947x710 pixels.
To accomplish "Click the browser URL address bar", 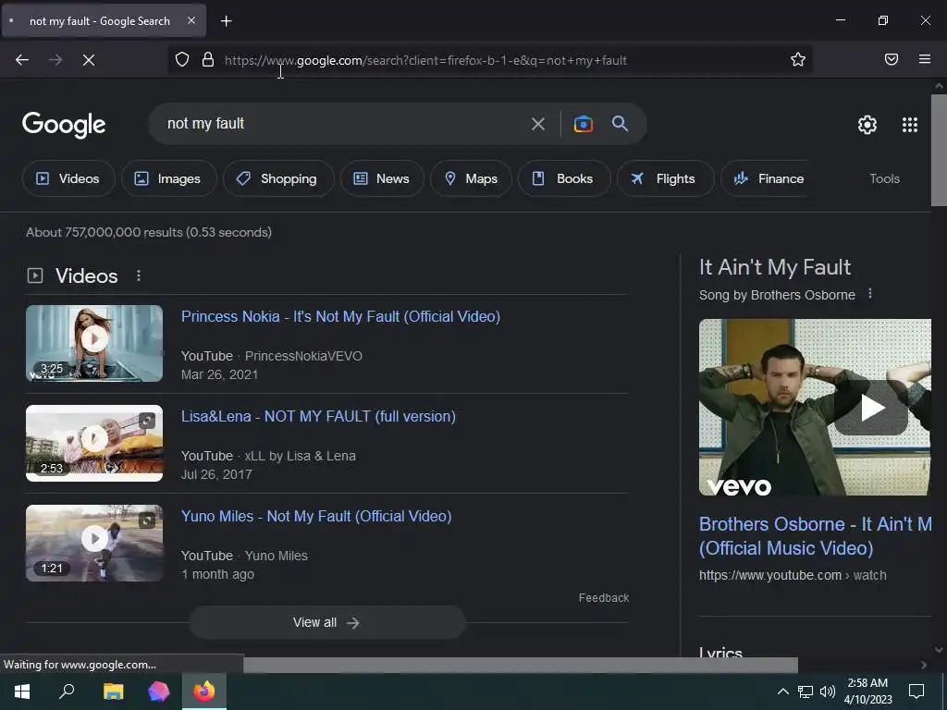I will coord(490,60).
